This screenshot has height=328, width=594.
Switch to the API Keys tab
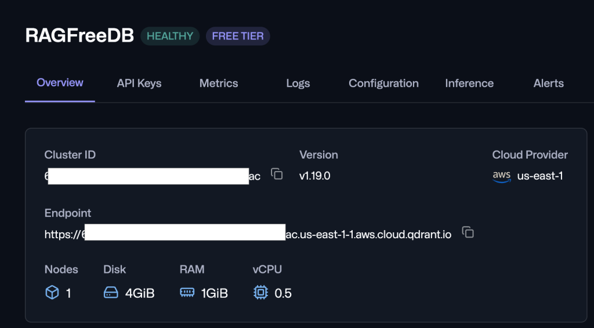coord(139,83)
